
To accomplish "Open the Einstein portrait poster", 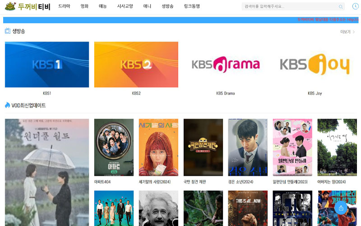I will [158, 208].
